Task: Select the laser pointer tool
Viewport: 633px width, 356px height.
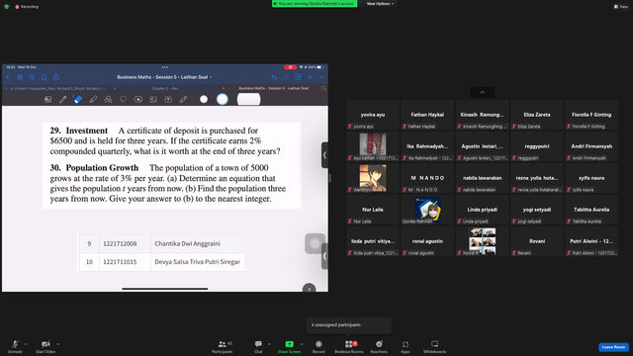Action: pyautogui.click(x=183, y=99)
